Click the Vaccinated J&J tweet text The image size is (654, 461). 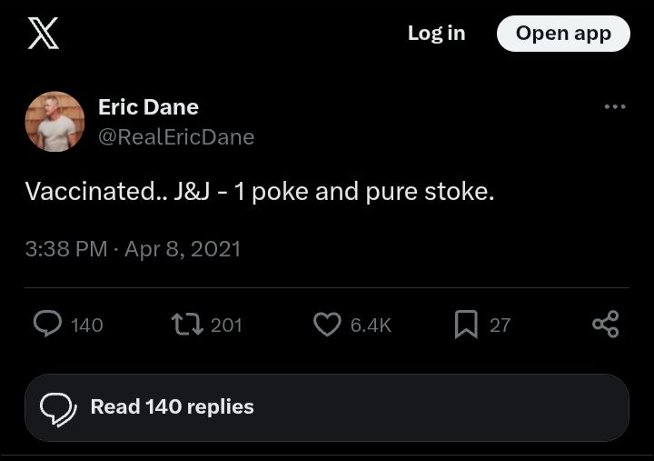[260, 192]
